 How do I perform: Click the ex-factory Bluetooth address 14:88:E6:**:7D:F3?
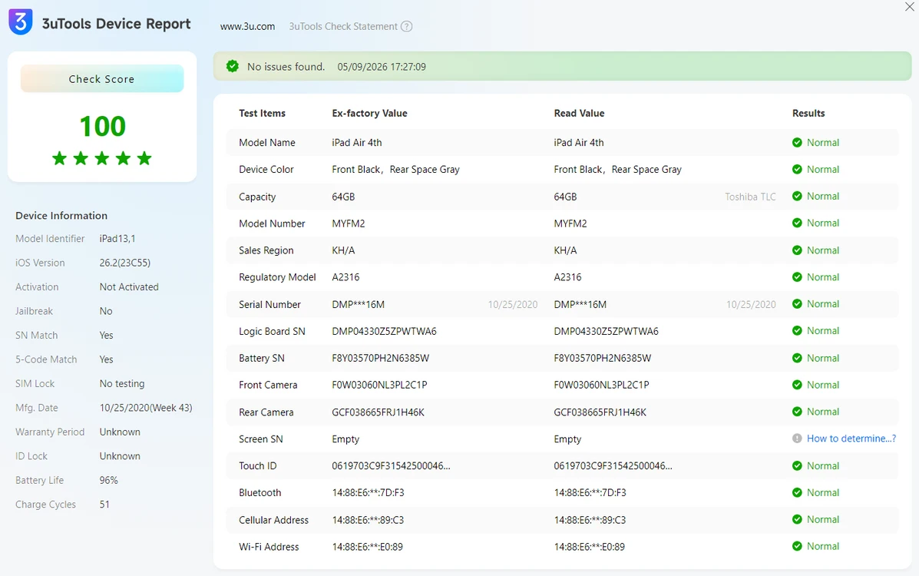tap(368, 493)
